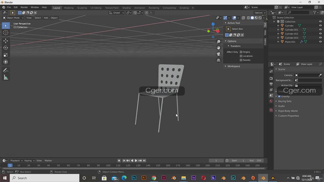
Task: Hide Plane.001 with eye icon
Action: (320, 42)
